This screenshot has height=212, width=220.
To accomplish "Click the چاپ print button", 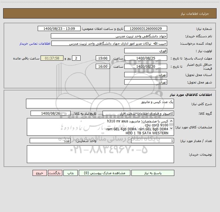I will click(71, 173).
